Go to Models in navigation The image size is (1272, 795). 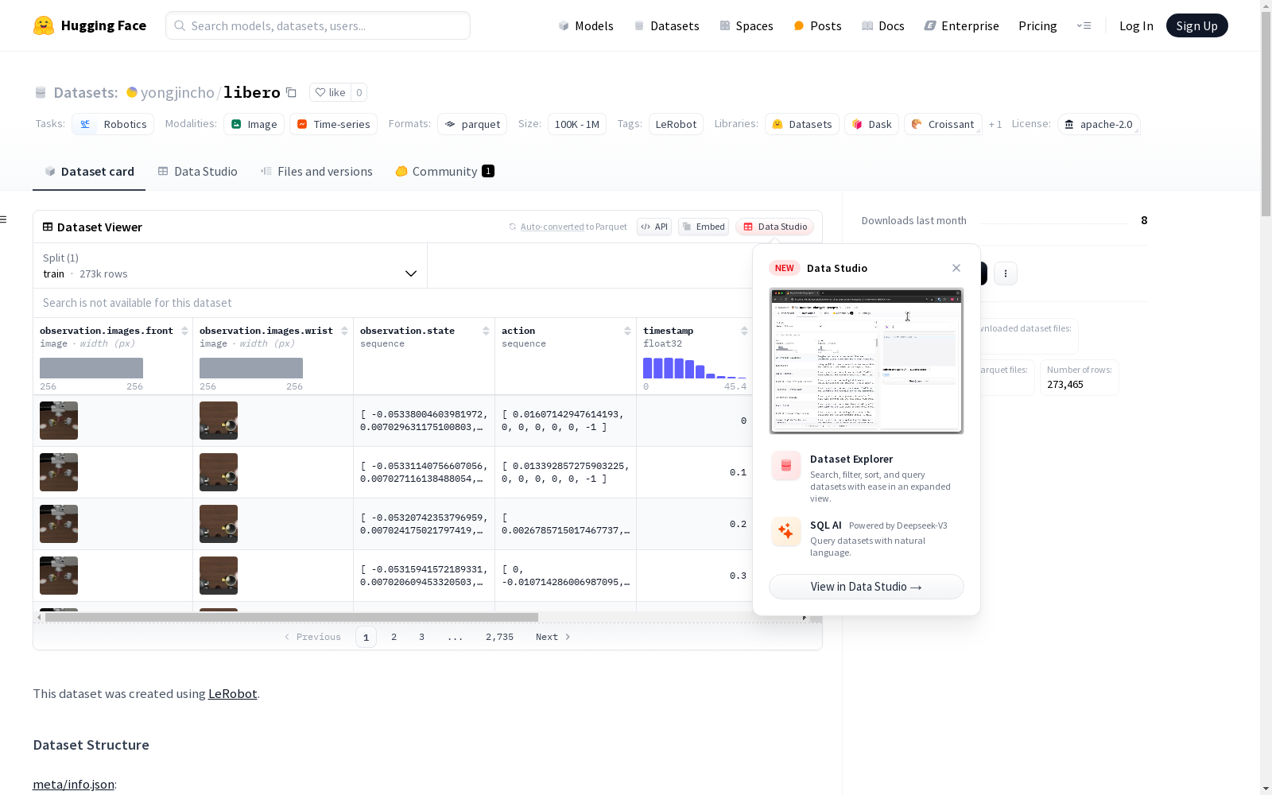point(586,25)
